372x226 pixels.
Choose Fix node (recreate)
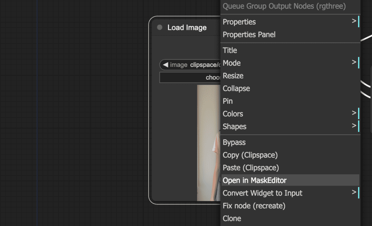coord(290,206)
